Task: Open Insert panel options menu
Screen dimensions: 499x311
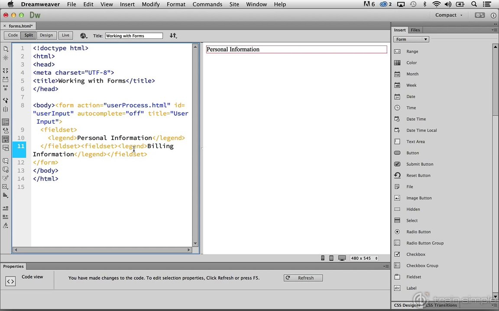Action: (494, 30)
